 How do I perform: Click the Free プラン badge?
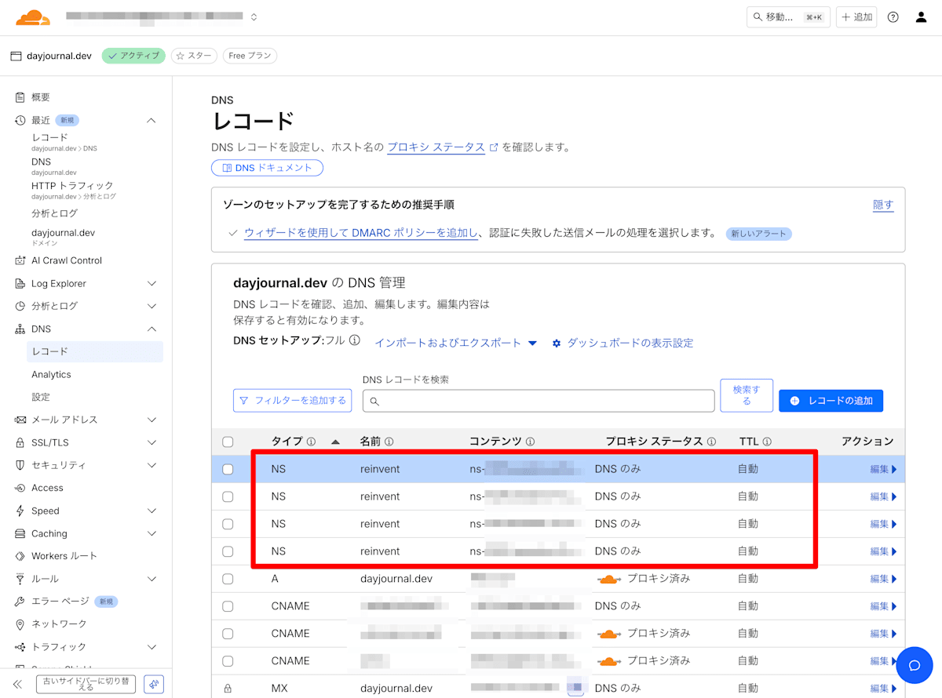pos(250,56)
